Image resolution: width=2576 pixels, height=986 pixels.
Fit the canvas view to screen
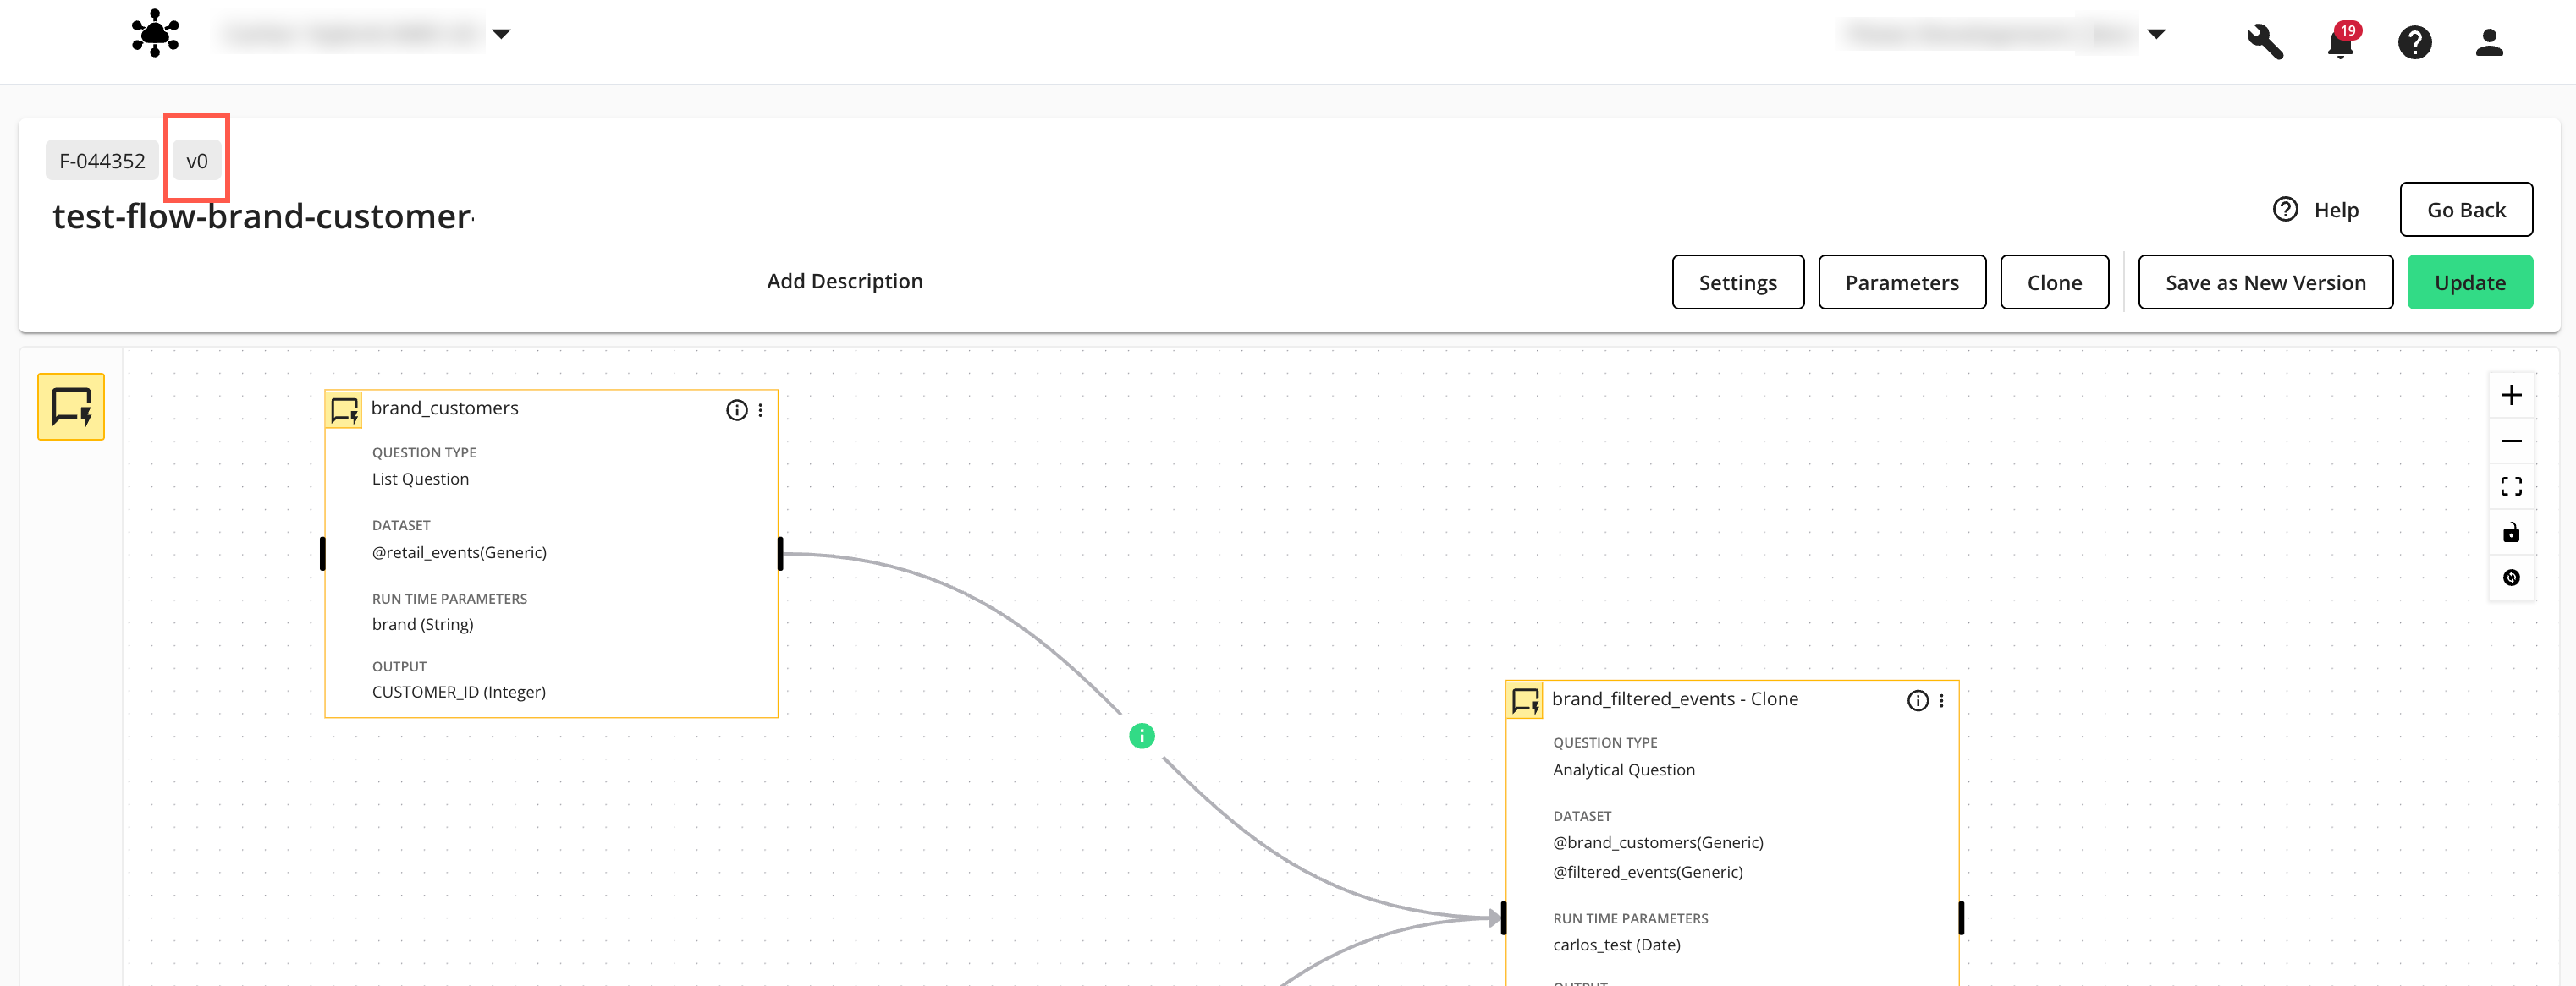(2510, 486)
